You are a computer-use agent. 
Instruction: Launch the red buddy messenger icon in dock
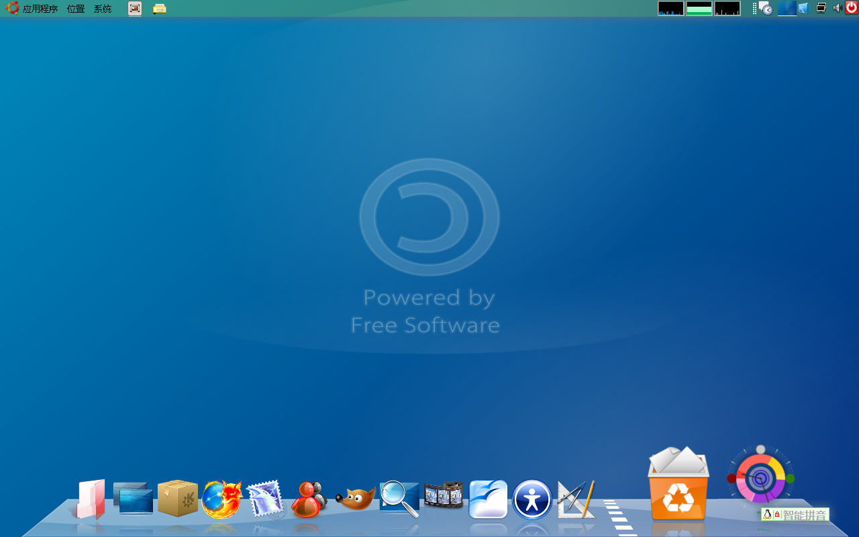coord(309,499)
